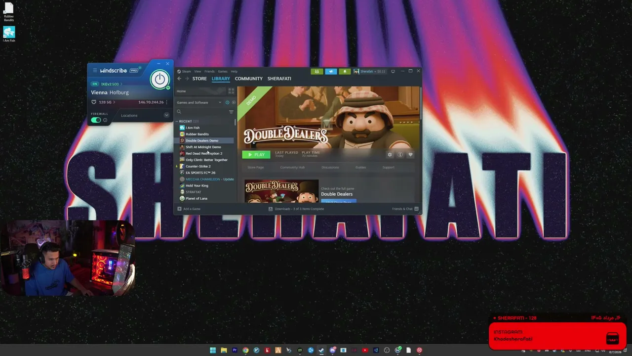
Task: Toggle the Windscribe Firewall switch
Action: pyautogui.click(x=96, y=120)
